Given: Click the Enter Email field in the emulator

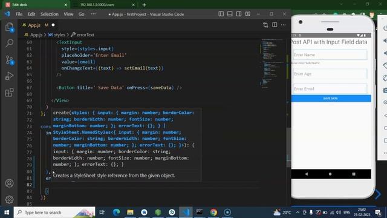Looking at the screenshot, I should click(330, 89).
